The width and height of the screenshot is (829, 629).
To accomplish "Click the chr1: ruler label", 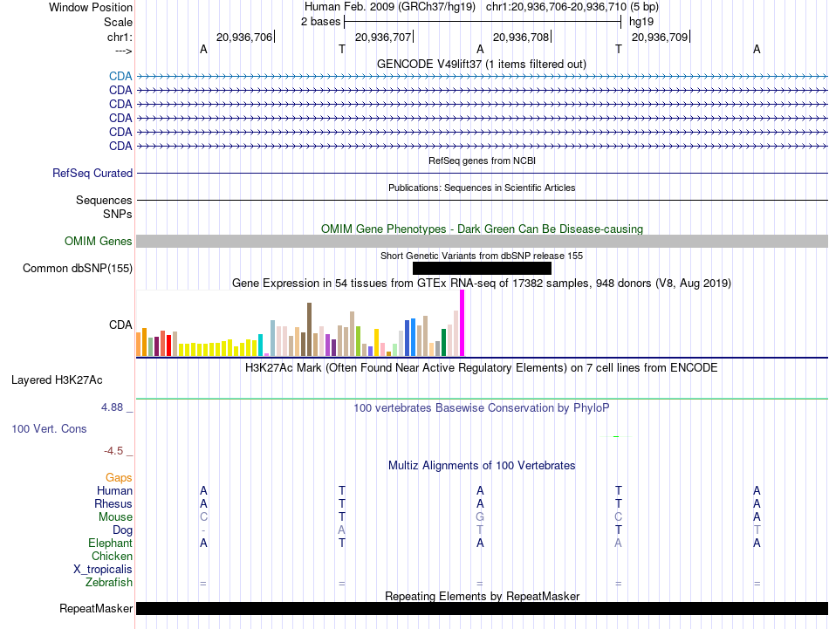I will (120, 37).
